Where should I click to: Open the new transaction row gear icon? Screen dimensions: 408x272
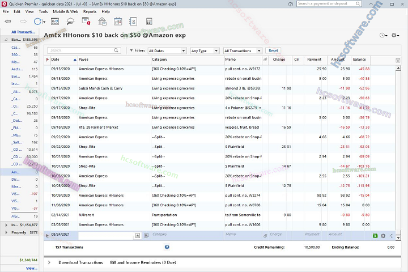tap(383, 236)
